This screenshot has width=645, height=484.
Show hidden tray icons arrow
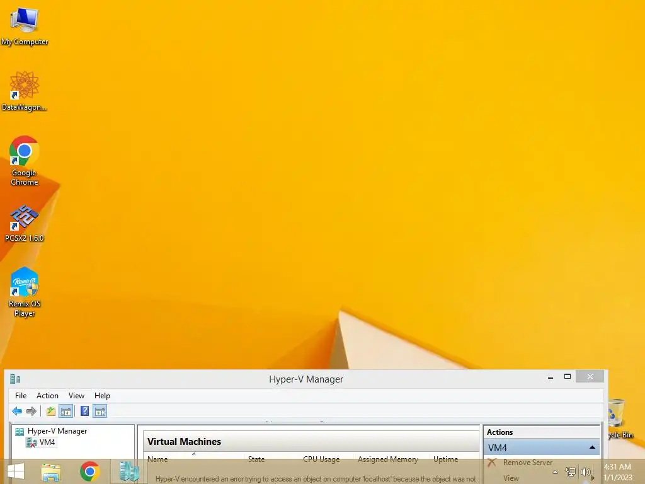click(556, 472)
